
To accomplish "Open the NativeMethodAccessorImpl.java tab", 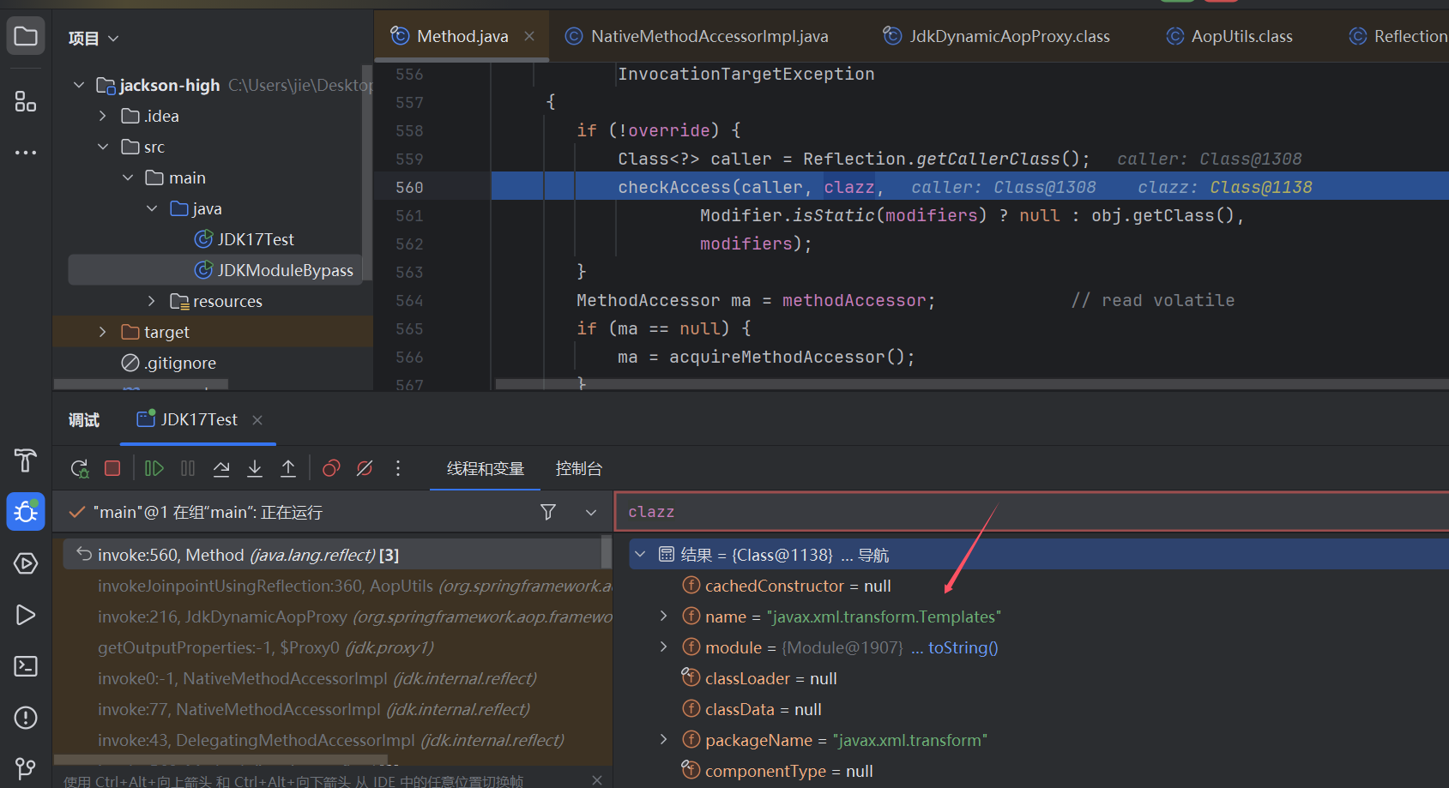I will point(697,36).
